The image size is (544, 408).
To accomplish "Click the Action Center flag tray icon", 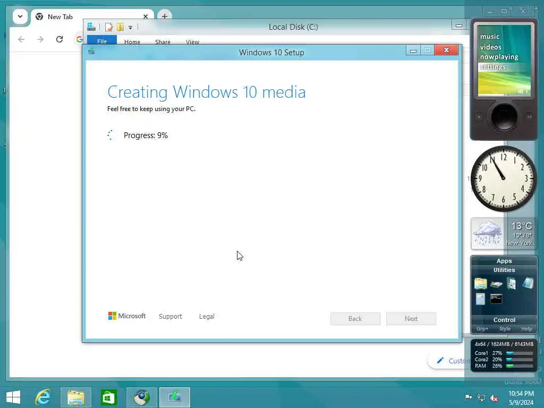I will point(468,397).
